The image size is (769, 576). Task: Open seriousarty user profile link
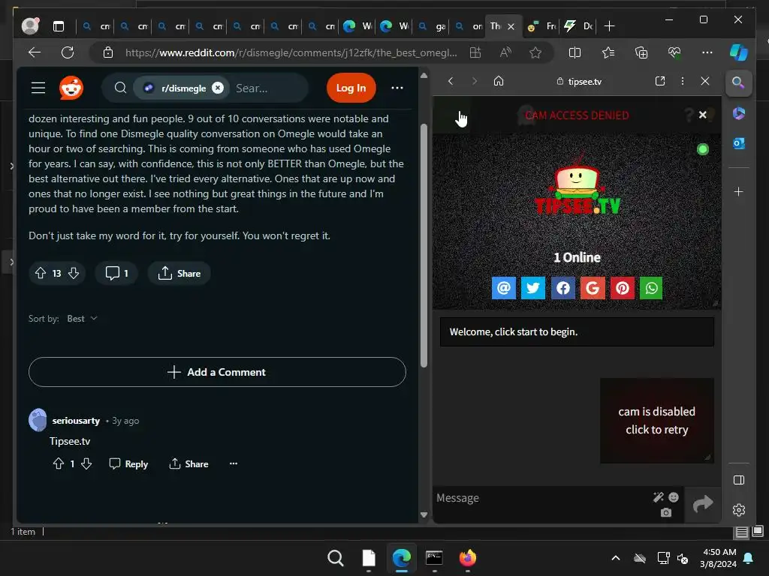pyautogui.click(x=76, y=420)
